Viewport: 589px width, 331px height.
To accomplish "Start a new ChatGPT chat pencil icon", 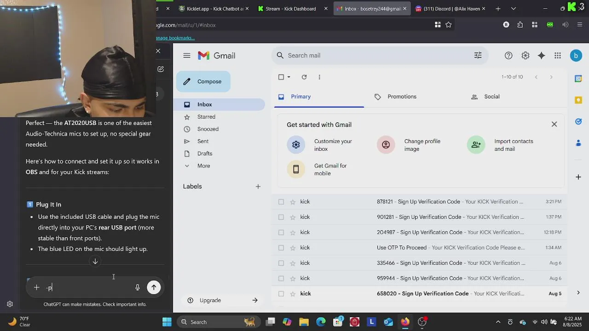I will point(161,69).
